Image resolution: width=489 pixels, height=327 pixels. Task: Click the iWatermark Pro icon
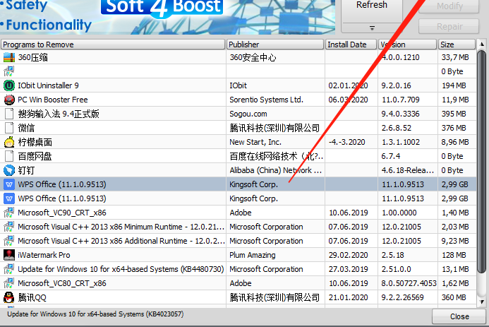(9, 255)
